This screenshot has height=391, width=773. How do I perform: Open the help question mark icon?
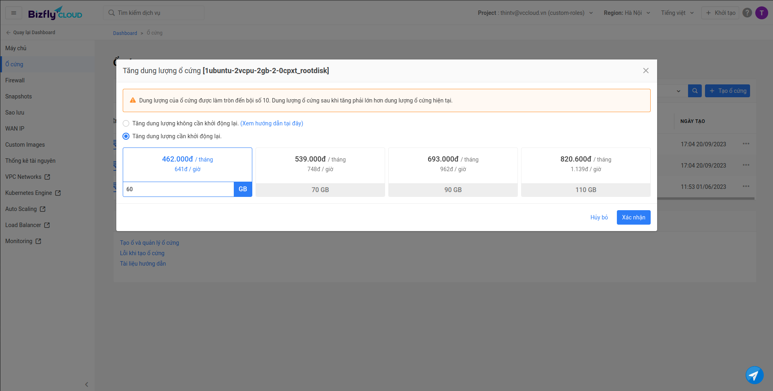click(x=747, y=13)
